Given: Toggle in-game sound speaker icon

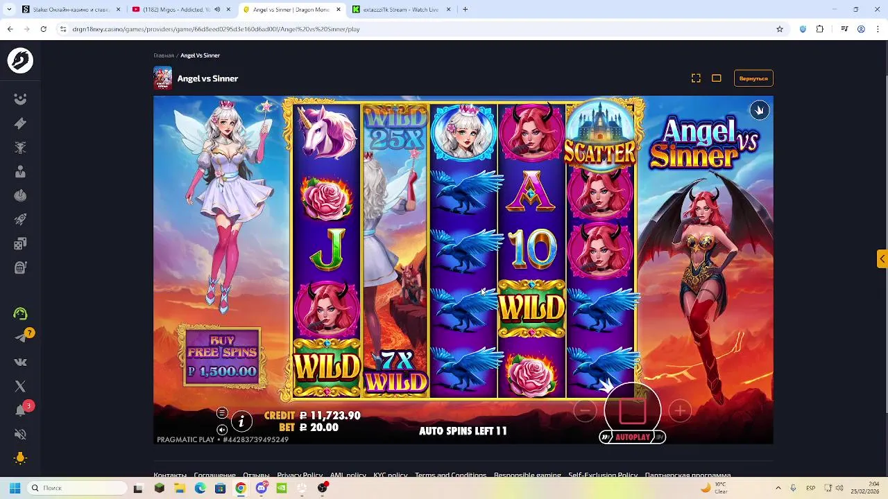Looking at the screenshot, I should 222,430.
